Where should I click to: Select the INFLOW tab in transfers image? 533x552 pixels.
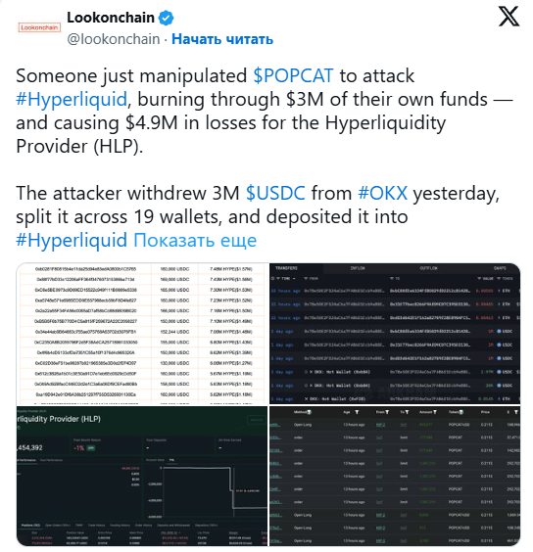358,268
